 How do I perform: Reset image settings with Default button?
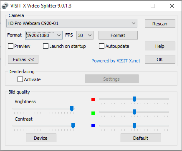[x=141, y=138]
